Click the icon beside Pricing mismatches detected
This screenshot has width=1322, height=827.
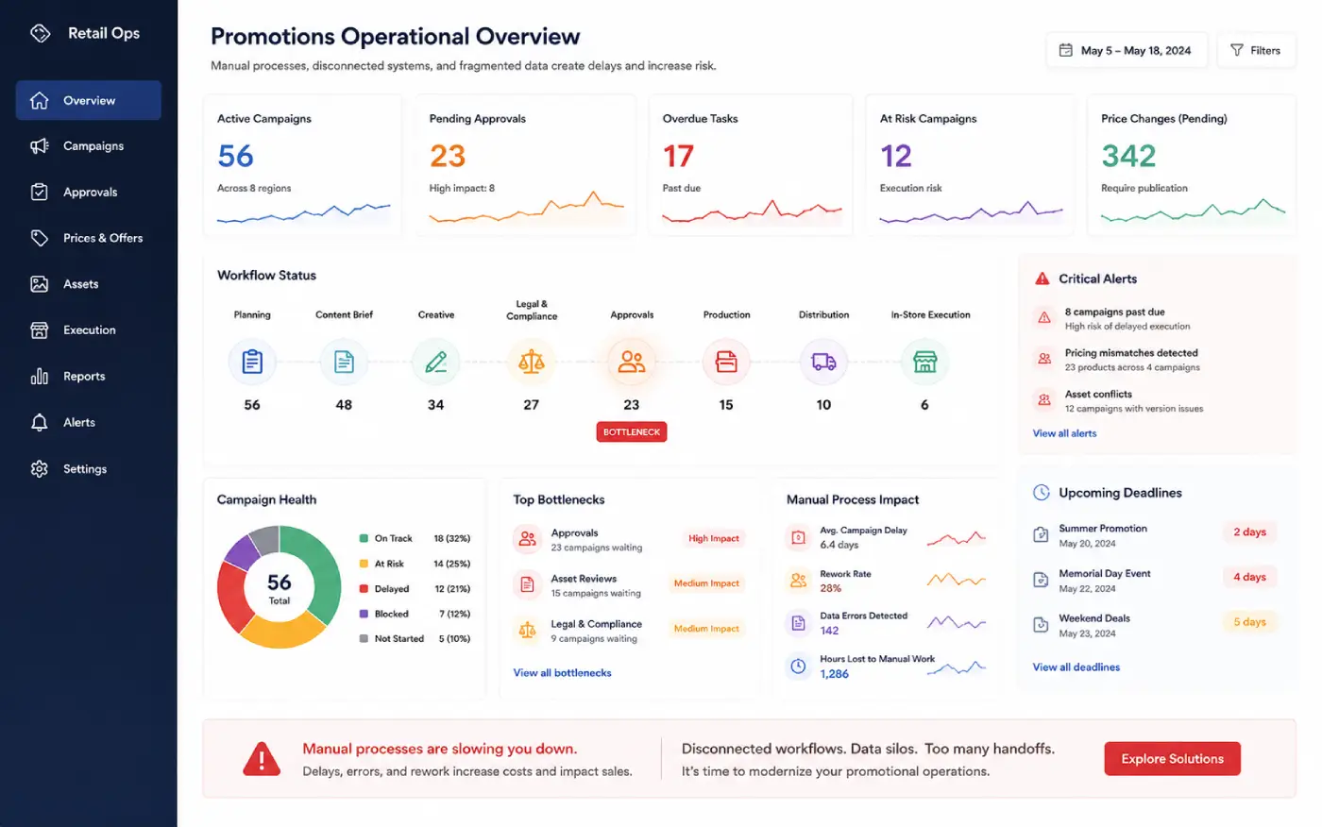coord(1044,359)
